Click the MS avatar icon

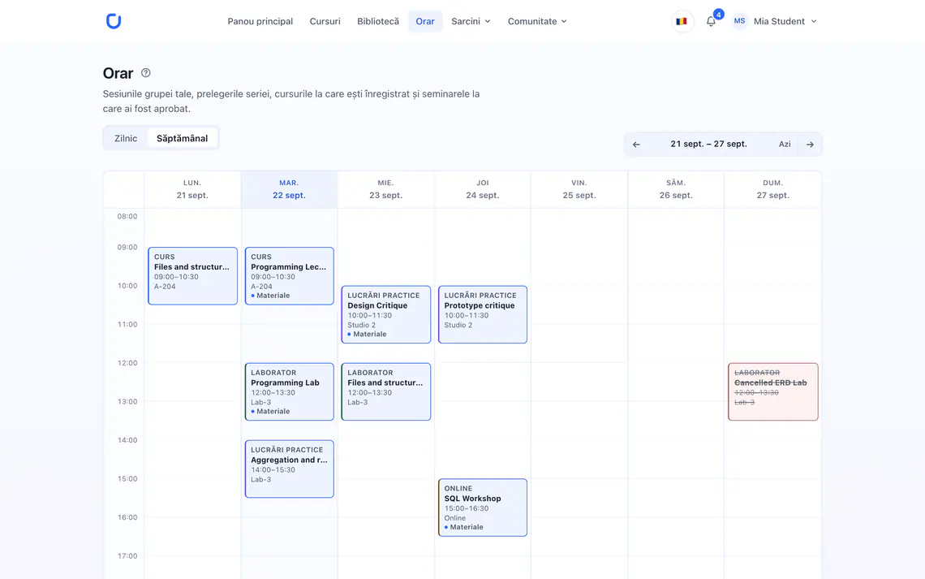739,21
